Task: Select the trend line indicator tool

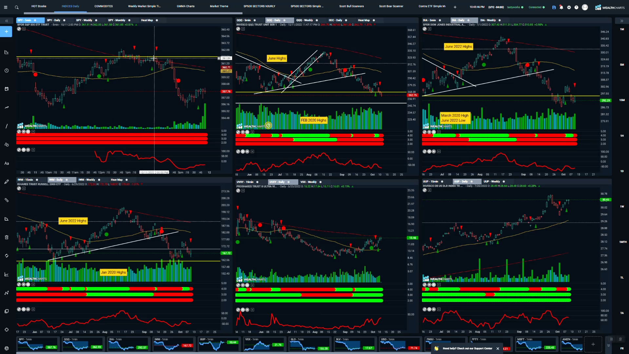Action: coord(6,107)
